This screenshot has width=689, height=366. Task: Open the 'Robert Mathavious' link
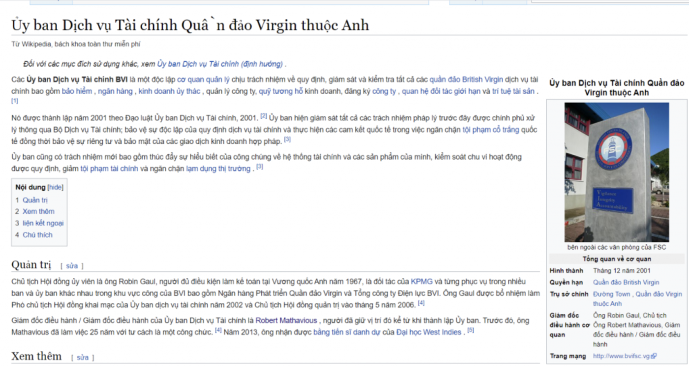[x=286, y=320]
